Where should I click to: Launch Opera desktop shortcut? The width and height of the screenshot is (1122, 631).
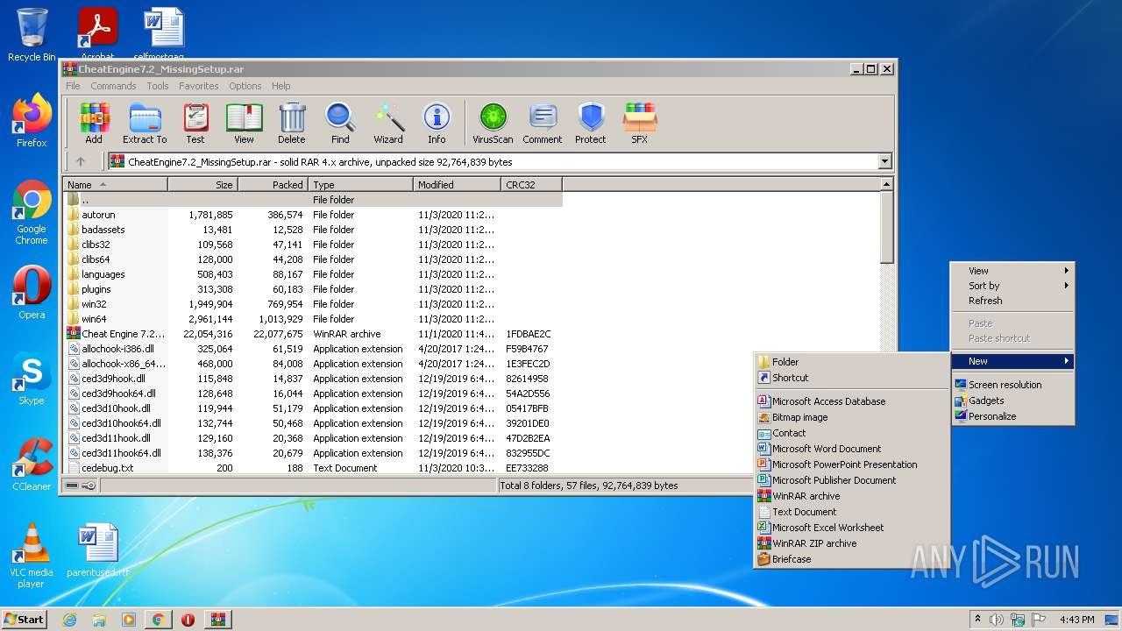(x=32, y=293)
